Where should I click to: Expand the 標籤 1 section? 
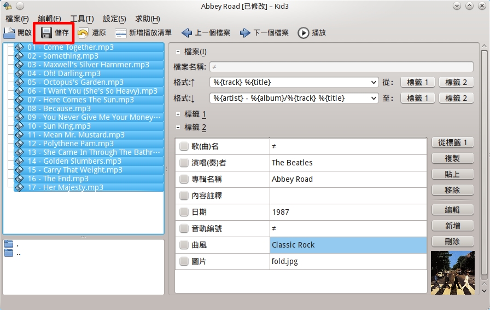coord(178,114)
